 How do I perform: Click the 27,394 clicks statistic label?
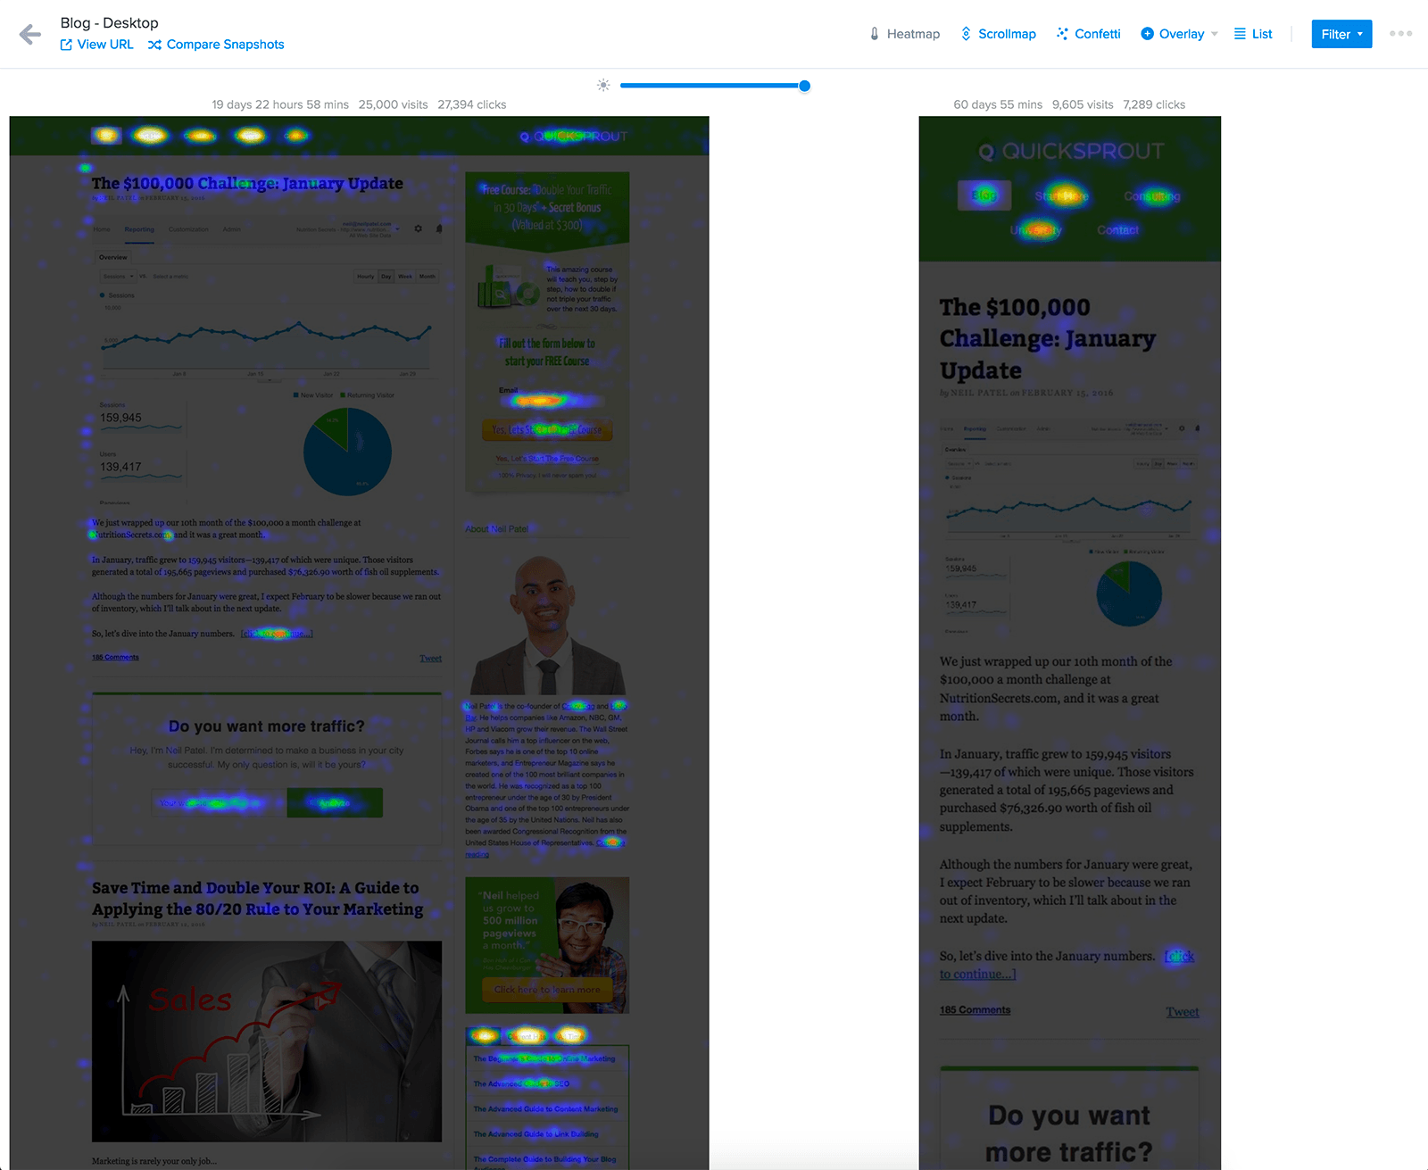pyautogui.click(x=472, y=104)
